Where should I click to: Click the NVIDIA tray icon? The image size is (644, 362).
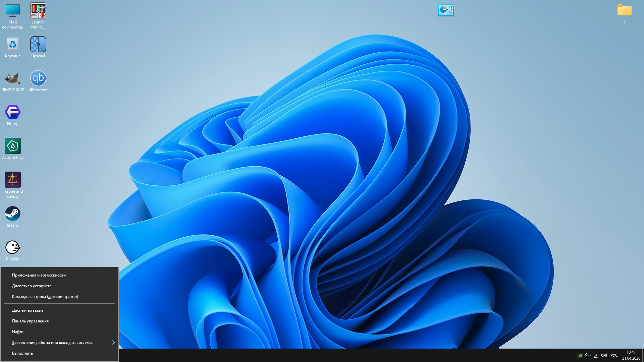point(580,355)
